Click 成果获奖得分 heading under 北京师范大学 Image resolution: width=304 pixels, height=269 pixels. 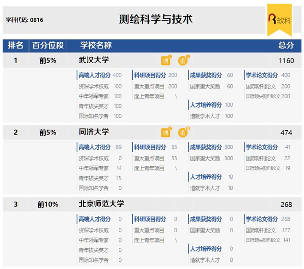tap(206, 219)
